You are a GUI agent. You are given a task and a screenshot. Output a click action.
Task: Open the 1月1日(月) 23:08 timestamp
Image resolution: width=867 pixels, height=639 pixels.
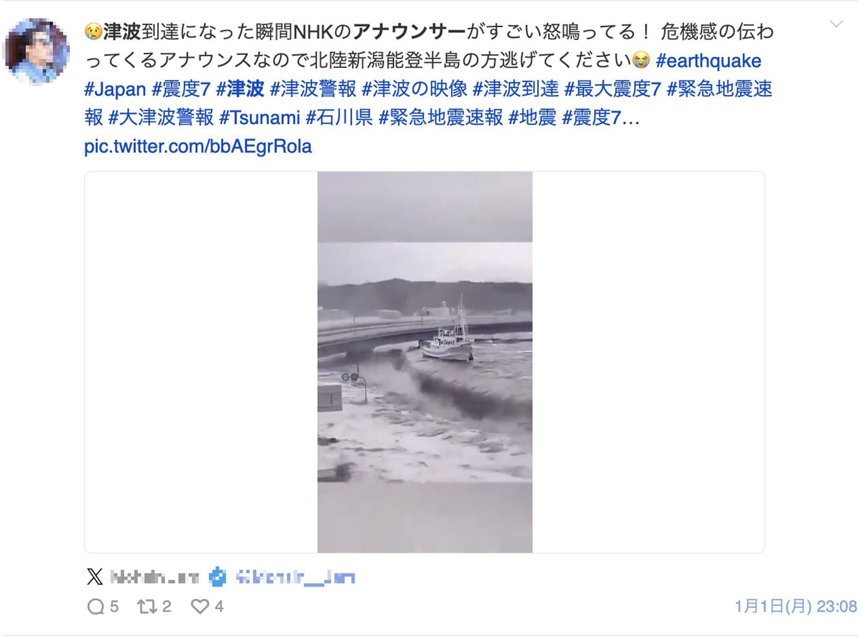796,607
